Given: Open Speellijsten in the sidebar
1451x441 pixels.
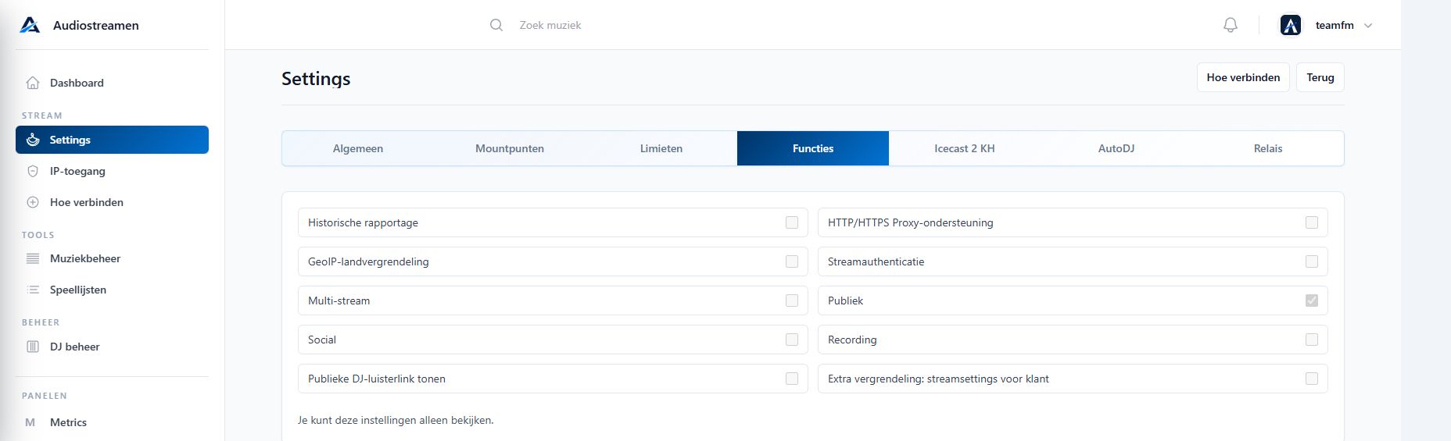Looking at the screenshot, I should (112, 290).
